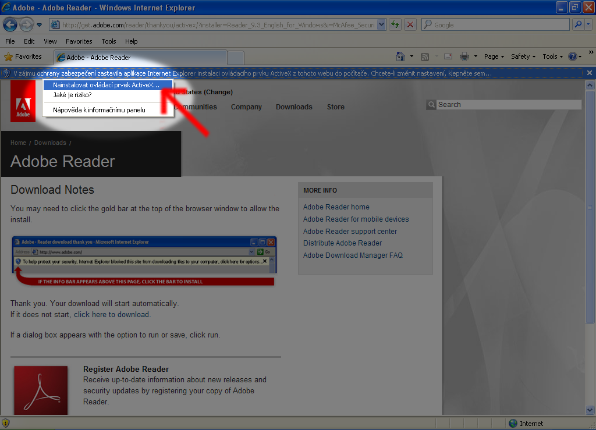This screenshot has width=596, height=430.
Task: Click the 'click here to download' link
Action: click(111, 315)
